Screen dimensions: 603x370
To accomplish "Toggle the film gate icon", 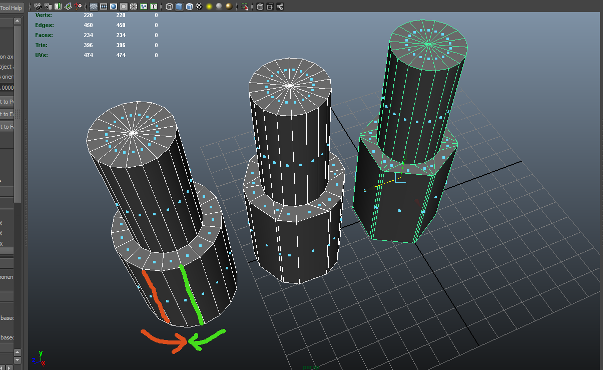I will tap(104, 7).
